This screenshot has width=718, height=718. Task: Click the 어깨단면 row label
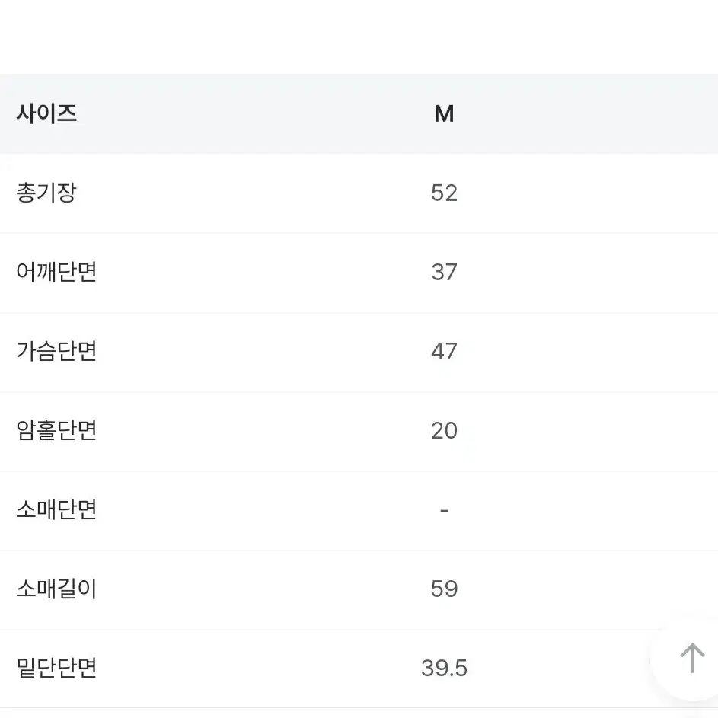56,272
